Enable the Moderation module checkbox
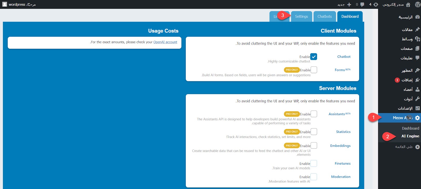This screenshot has width=421, height=189. coord(314,177)
